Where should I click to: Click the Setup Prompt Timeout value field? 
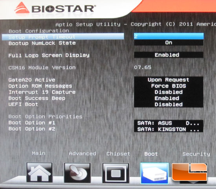point(168,36)
